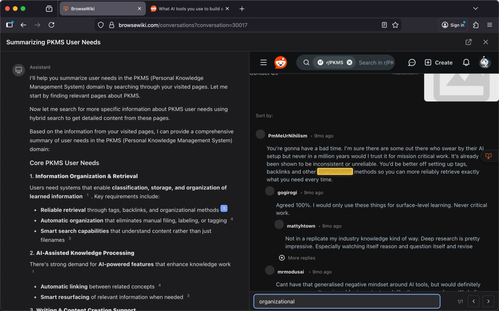This screenshot has width=499, height=311.
Task: Open the tab overflow chevron
Action: (475, 8)
